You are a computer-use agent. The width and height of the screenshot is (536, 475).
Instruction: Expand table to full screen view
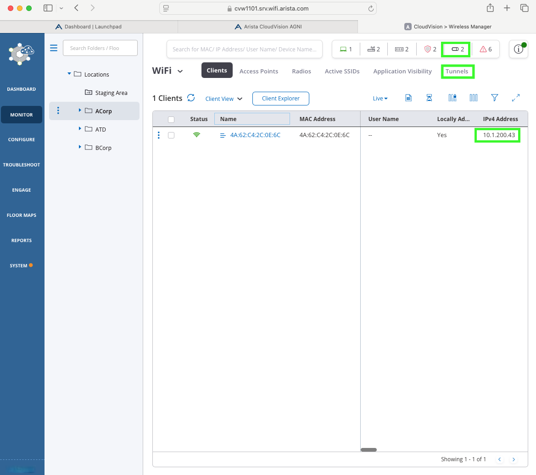click(515, 98)
